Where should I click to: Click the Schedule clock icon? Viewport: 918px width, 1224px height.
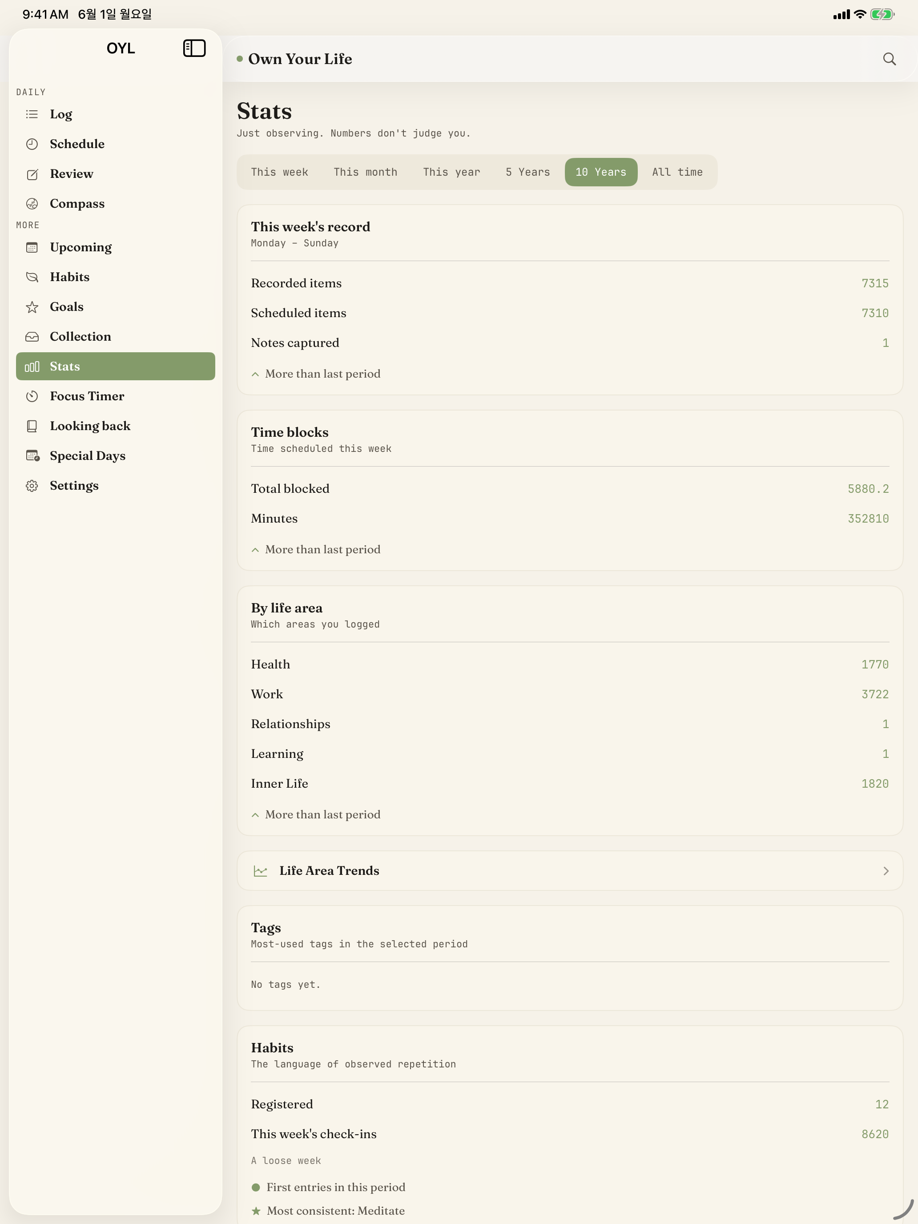coord(32,144)
